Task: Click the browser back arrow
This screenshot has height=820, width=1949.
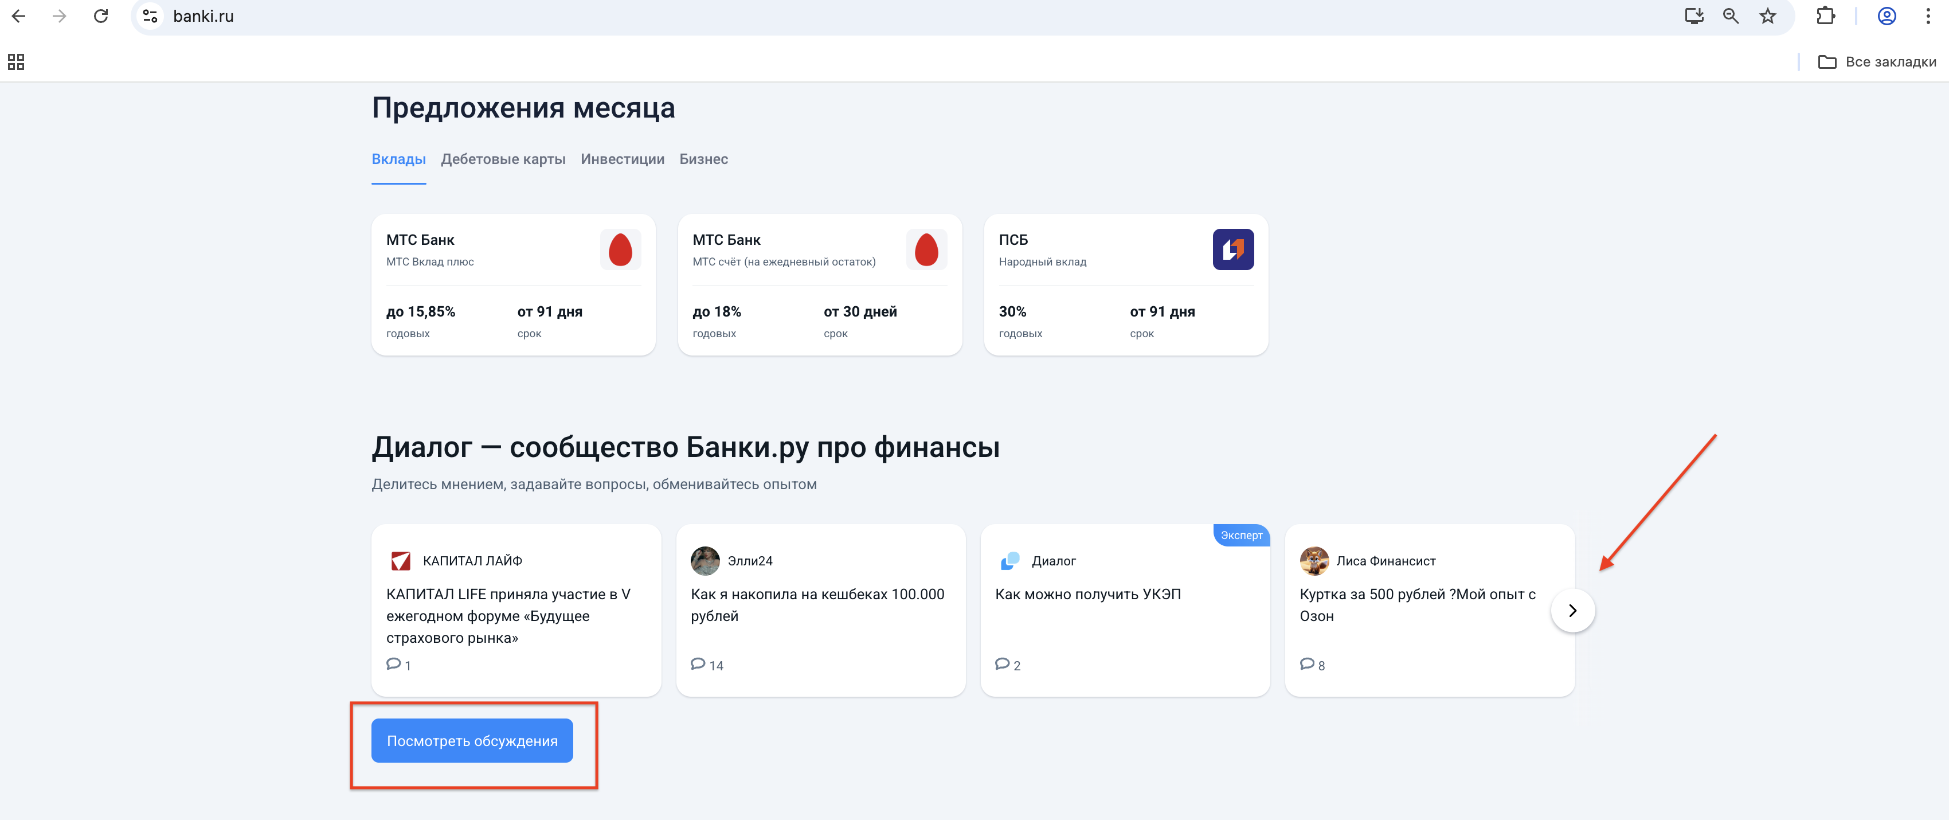Action: 19,16
